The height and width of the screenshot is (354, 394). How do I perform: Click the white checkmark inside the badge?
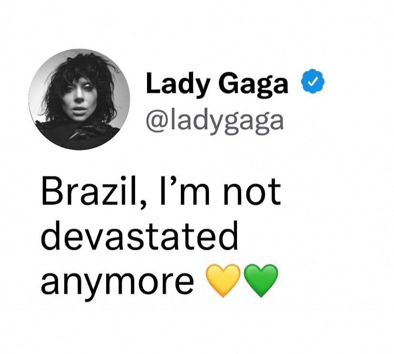point(313,81)
